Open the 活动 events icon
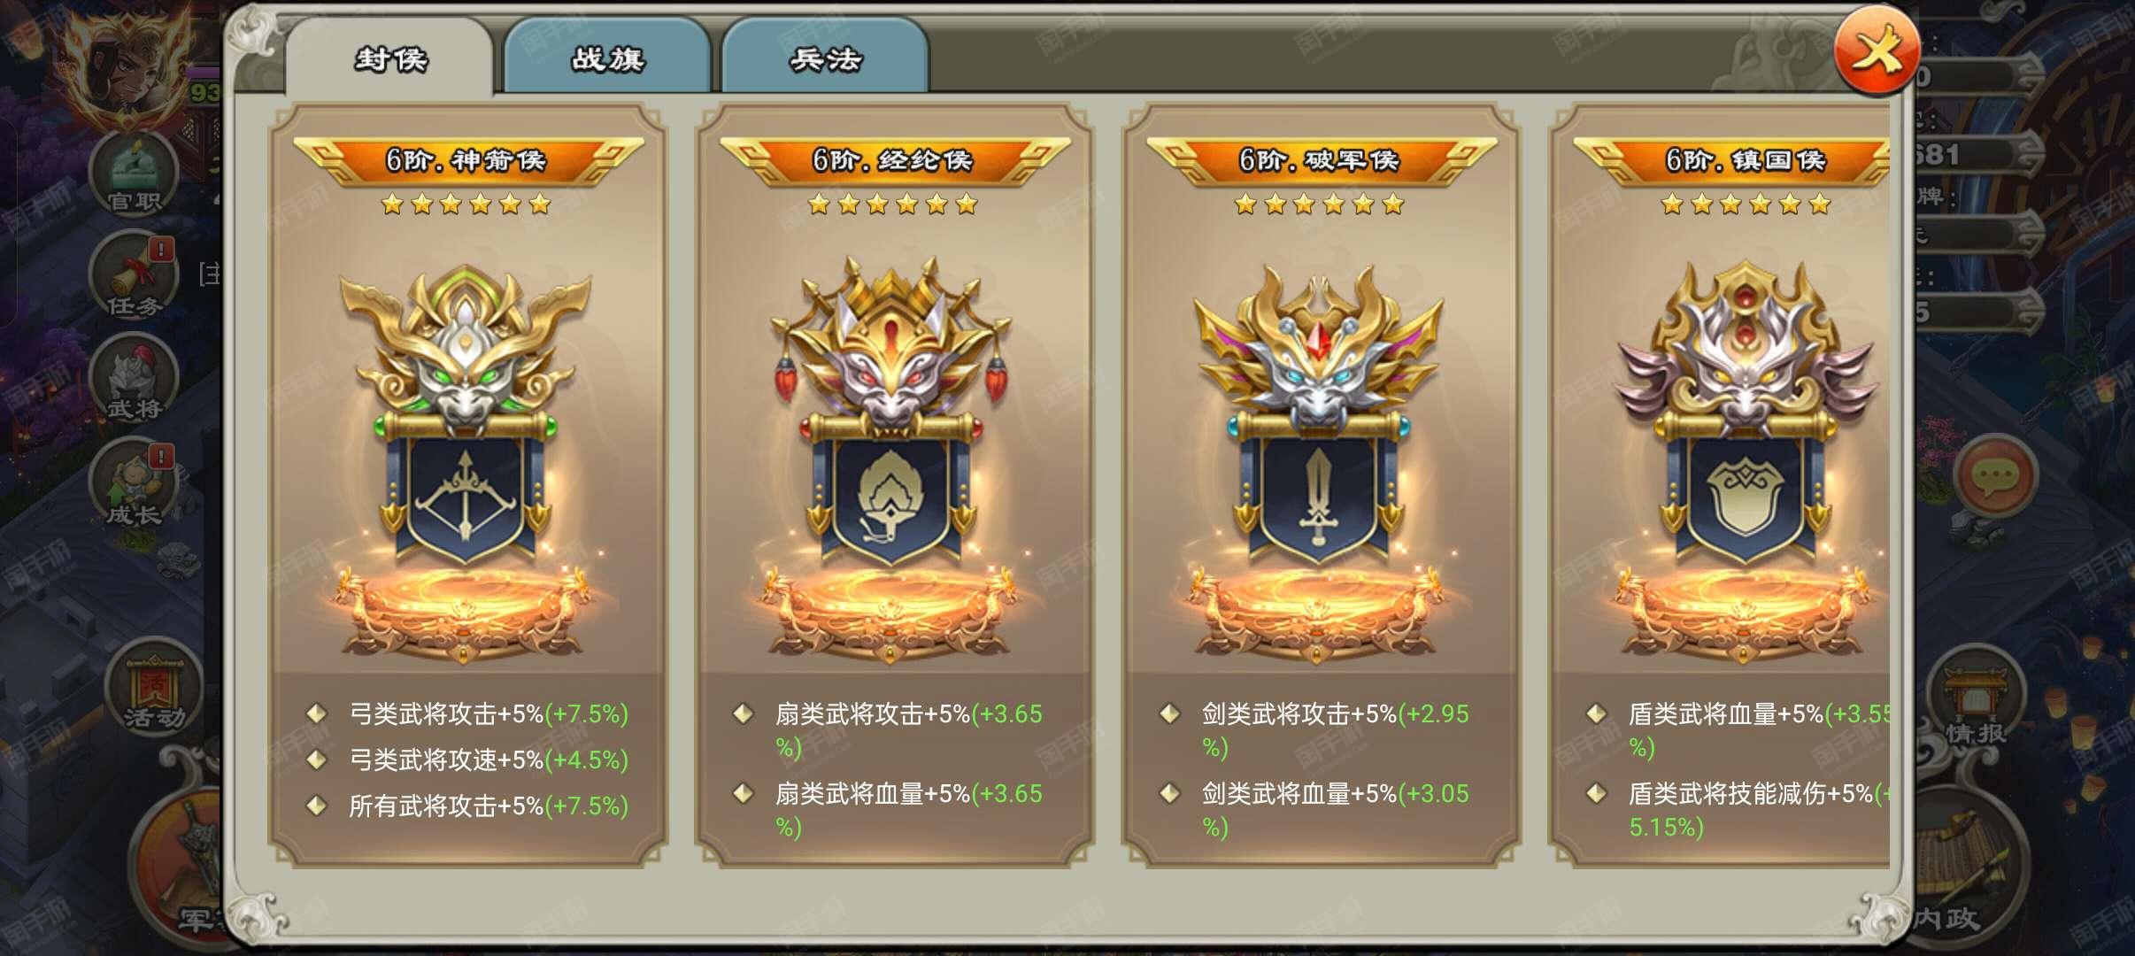Viewport: 2135px width, 956px height. tap(154, 689)
